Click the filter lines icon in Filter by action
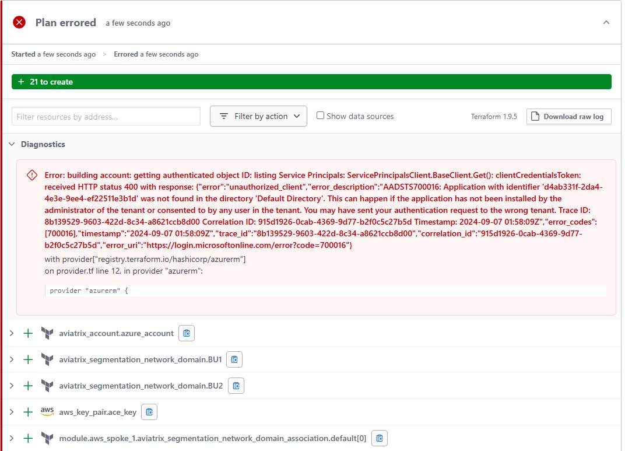 click(x=224, y=116)
